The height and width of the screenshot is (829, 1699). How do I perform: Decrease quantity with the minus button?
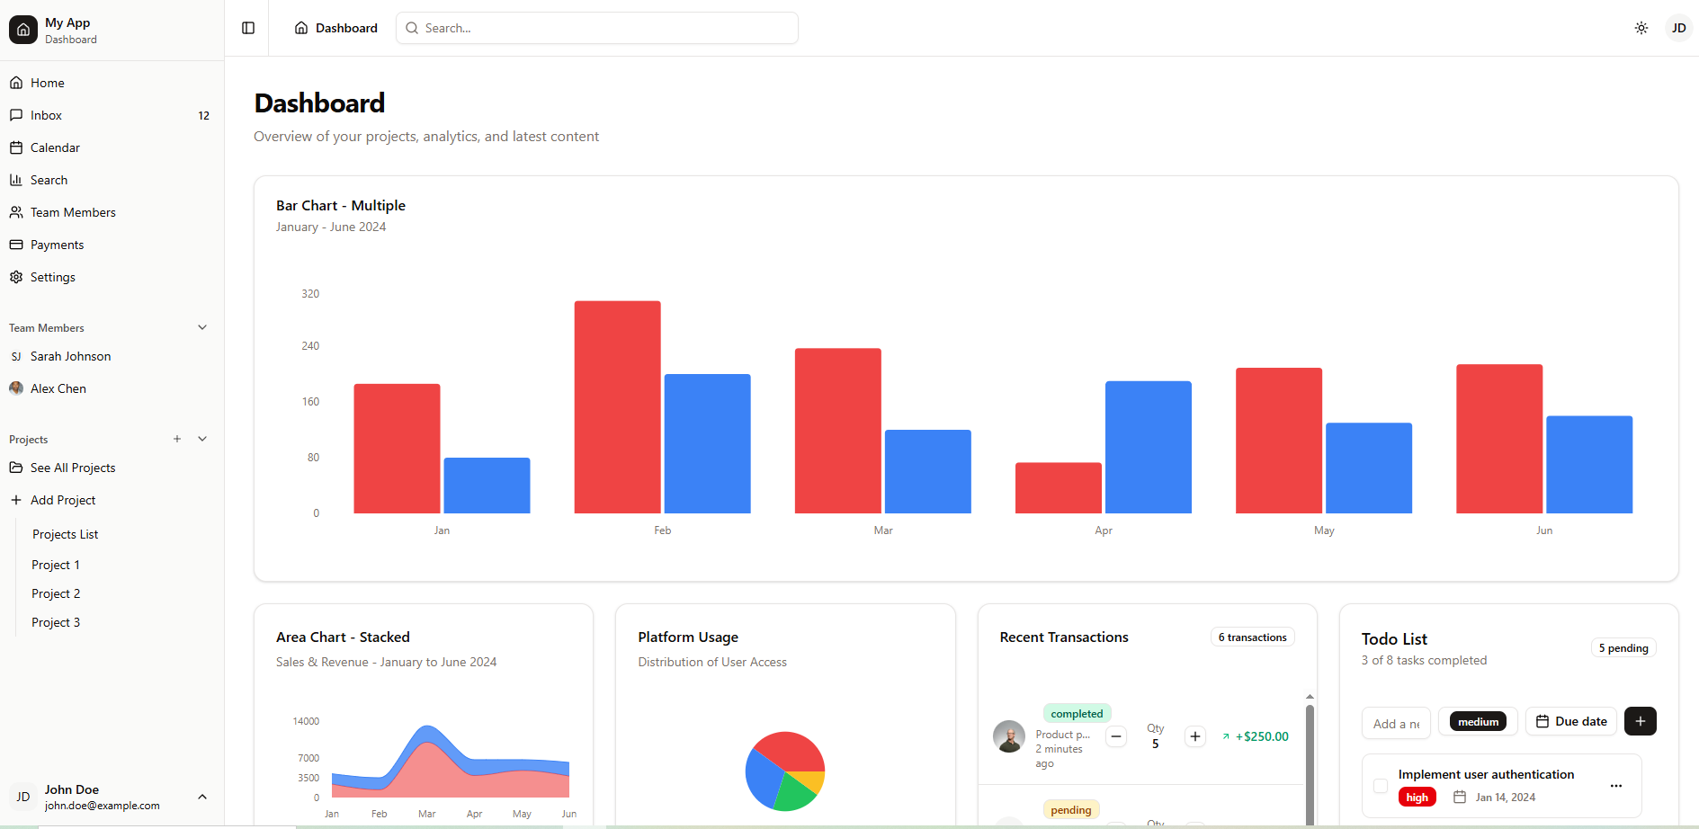click(1116, 736)
